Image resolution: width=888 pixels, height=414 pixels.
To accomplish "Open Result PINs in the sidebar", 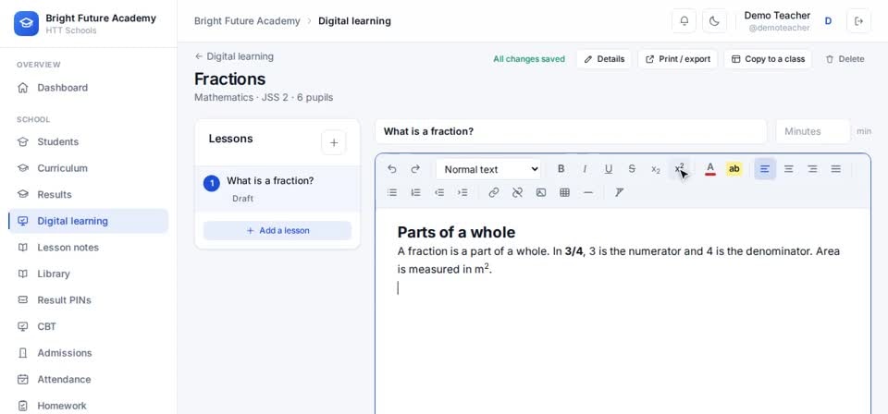I will coord(89,300).
